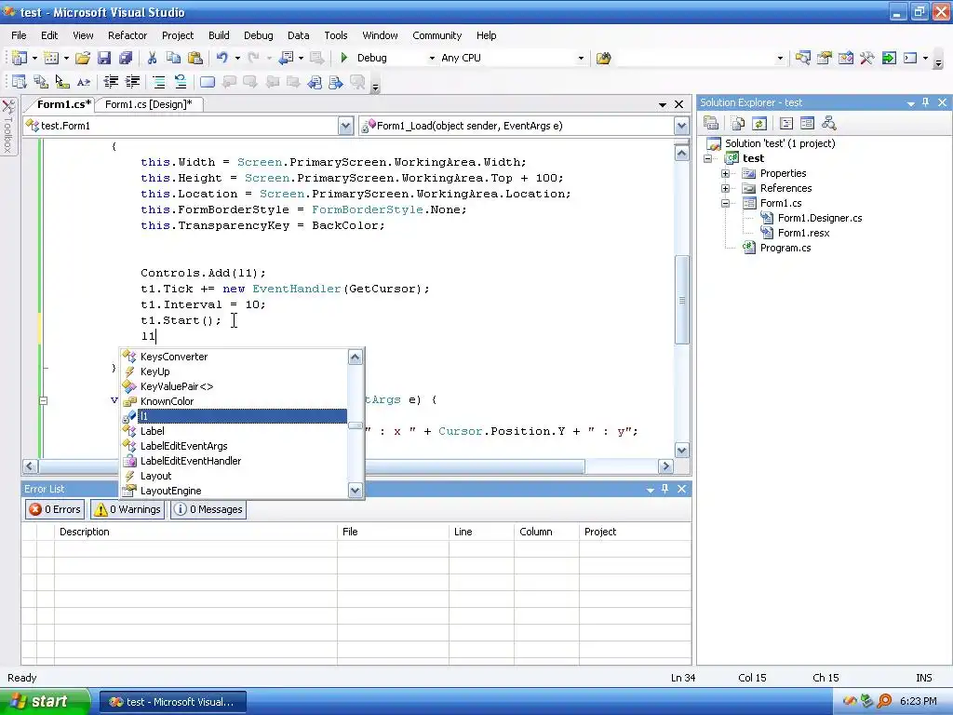Image resolution: width=953 pixels, height=715 pixels.
Task: Open the Build menu
Action: pyautogui.click(x=219, y=35)
